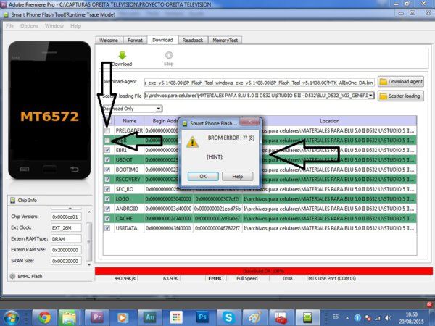Click the Stop icon in toolbar
The image size is (435, 326).
pos(169,55)
